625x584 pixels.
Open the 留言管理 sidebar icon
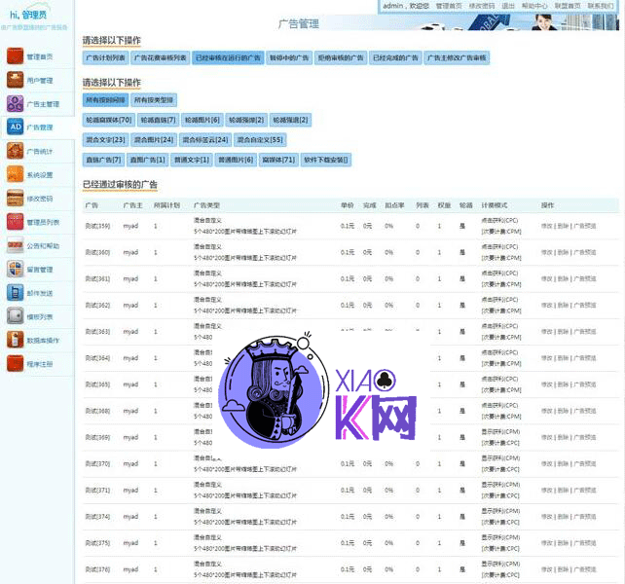(x=15, y=269)
